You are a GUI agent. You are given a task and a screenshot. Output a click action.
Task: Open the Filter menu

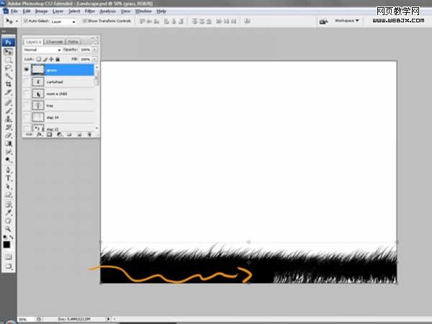(90, 11)
